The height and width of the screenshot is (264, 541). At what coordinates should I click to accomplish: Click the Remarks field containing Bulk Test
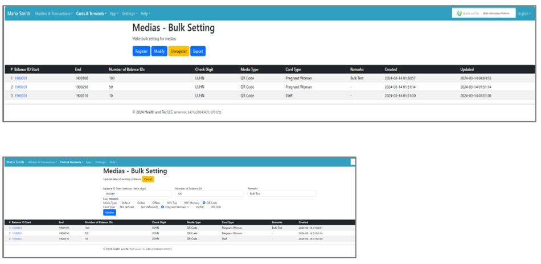click(281, 193)
